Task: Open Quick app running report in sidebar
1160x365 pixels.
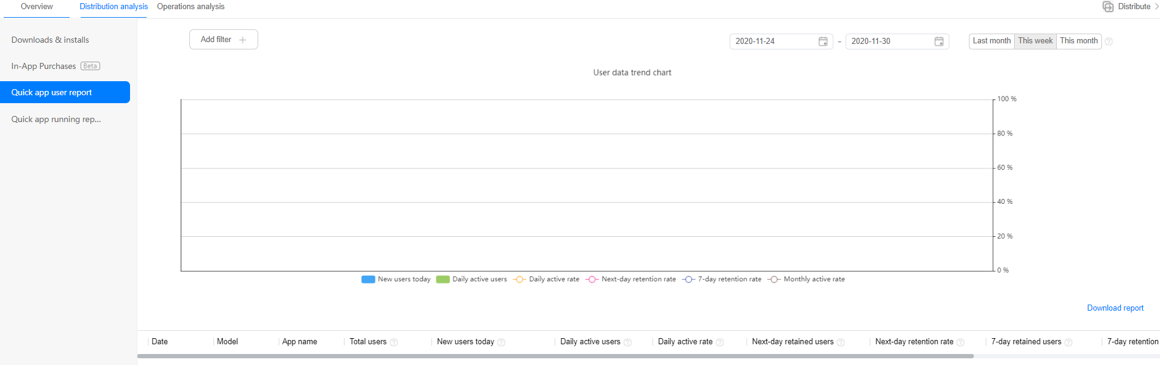Action: coord(56,120)
